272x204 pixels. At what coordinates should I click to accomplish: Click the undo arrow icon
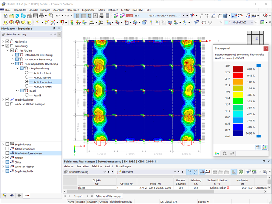click(x=58, y=16)
